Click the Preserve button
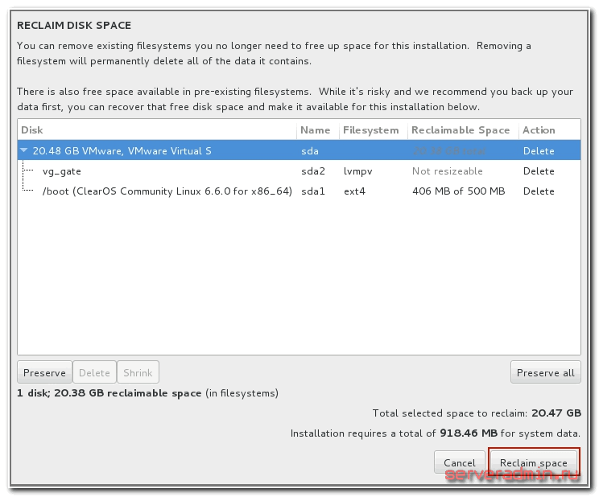The width and height of the screenshot is (599, 497). click(x=44, y=372)
